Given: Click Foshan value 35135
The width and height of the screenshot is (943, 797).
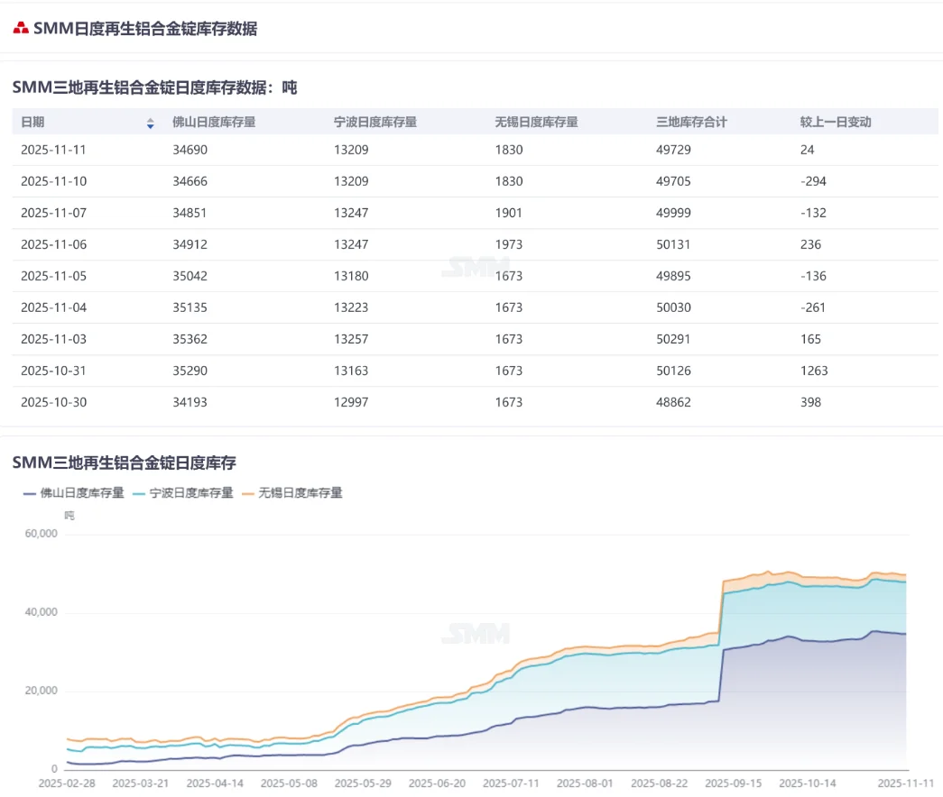Looking at the screenshot, I should [190, 307].
